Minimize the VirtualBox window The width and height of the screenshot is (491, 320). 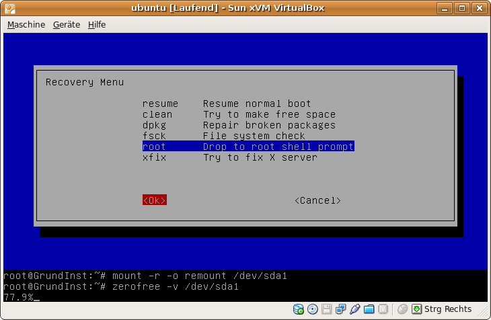[x=445, y=8]
